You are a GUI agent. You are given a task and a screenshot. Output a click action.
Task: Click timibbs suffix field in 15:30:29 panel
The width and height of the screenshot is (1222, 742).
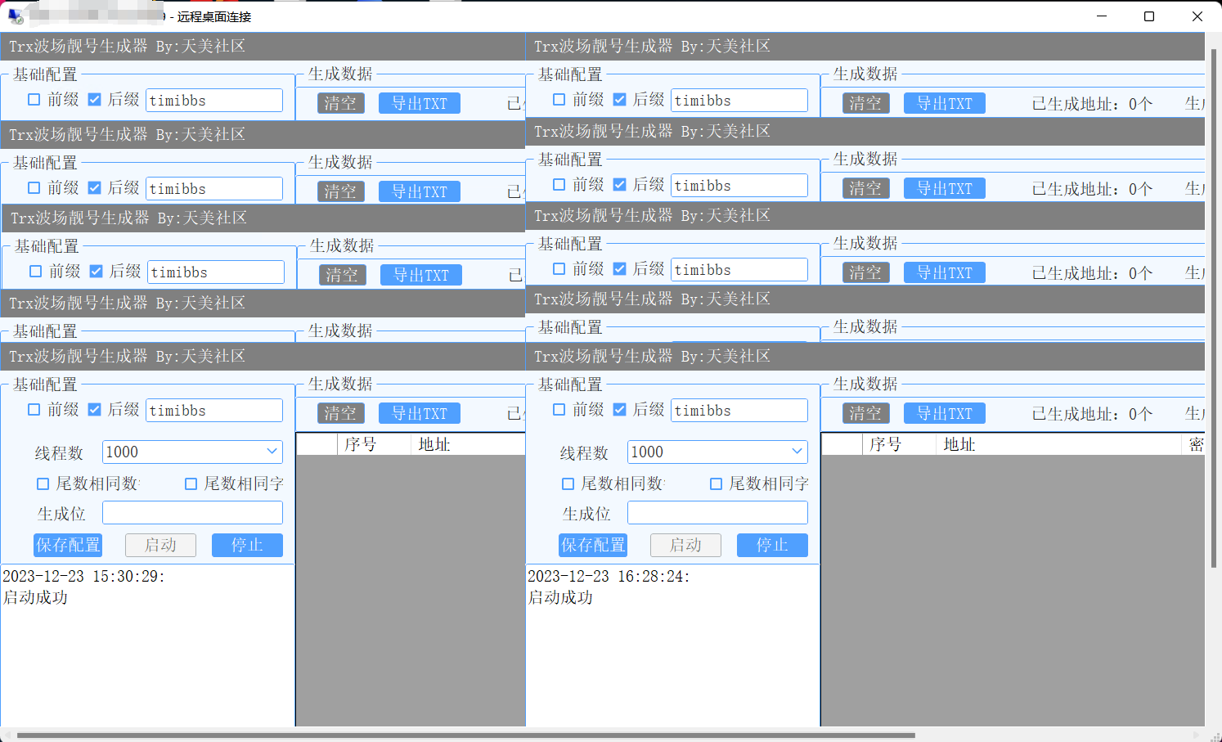(214, 411)
